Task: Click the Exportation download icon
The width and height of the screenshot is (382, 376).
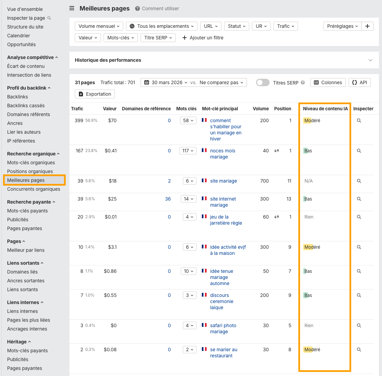Action: click(x=81, y=94)
